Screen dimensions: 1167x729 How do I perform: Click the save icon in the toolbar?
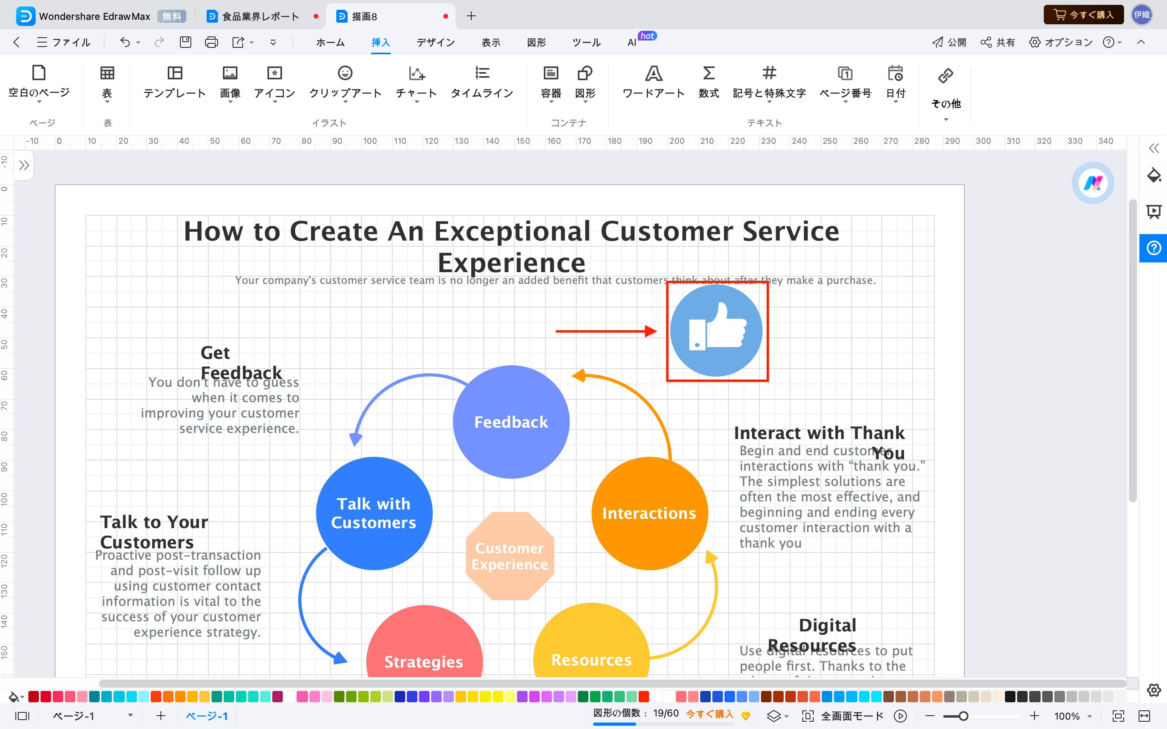click(186, 43)
